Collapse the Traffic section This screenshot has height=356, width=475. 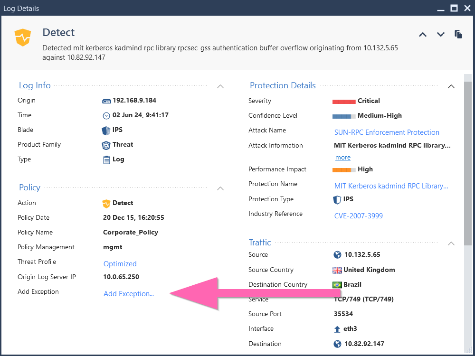coord(451,244)
